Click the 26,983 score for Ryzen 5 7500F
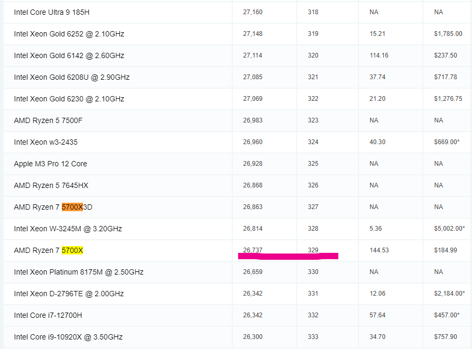The width and height of the screenshot is (472, 349). [252, 120]
